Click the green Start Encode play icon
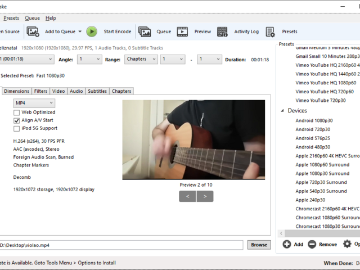The image size is (360, 270). click(92, 31)
